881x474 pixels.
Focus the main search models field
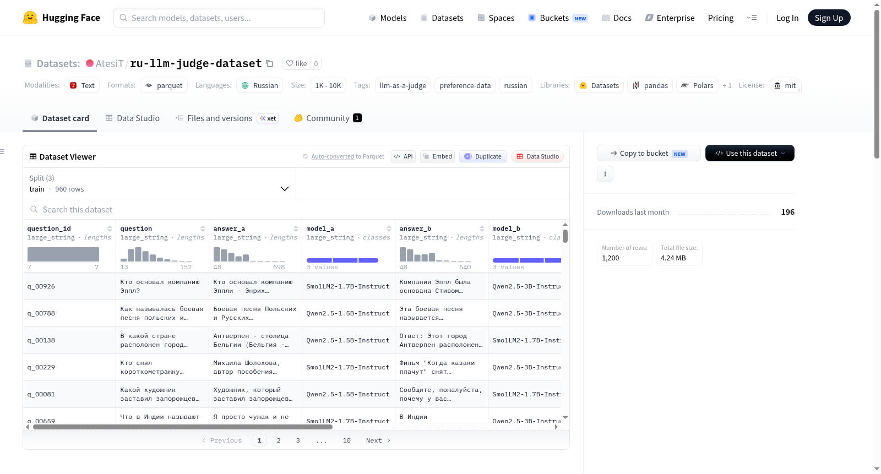[x=219, y=18]
